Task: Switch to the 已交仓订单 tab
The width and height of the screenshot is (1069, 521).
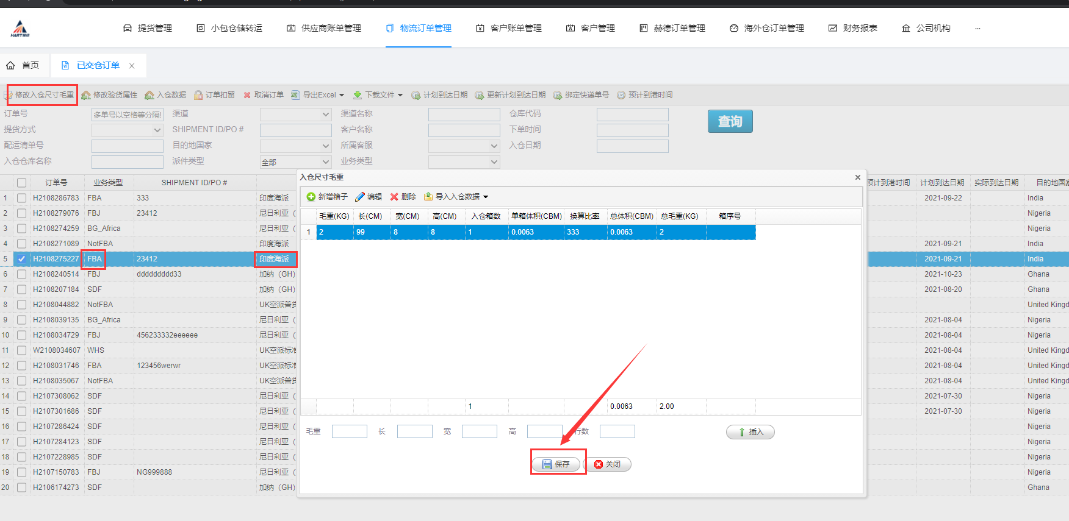Action: (98, 65)
